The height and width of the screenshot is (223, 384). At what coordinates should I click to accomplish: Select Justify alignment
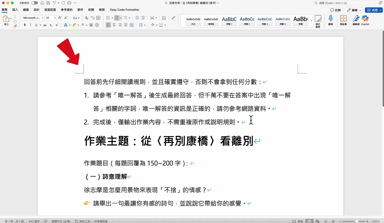click(126, 25)
